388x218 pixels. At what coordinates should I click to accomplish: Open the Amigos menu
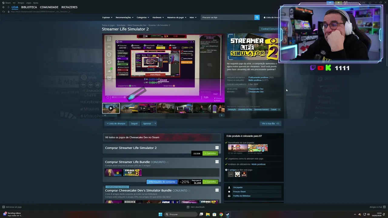pos(21,3)
